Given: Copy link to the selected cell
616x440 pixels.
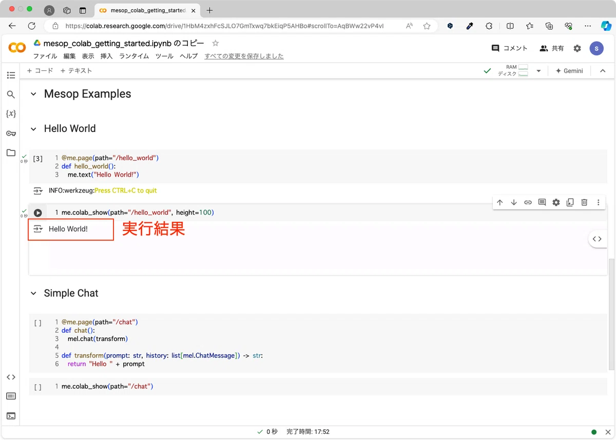Looking at the screenshot, I should (x=528, y=203).
